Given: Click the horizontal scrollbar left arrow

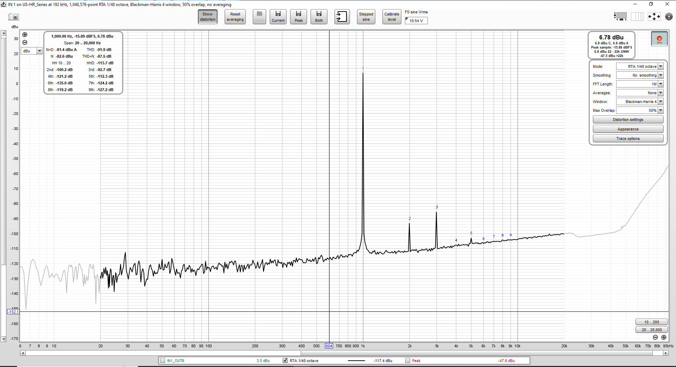Looking at the screenshot, I should point(23,353).
